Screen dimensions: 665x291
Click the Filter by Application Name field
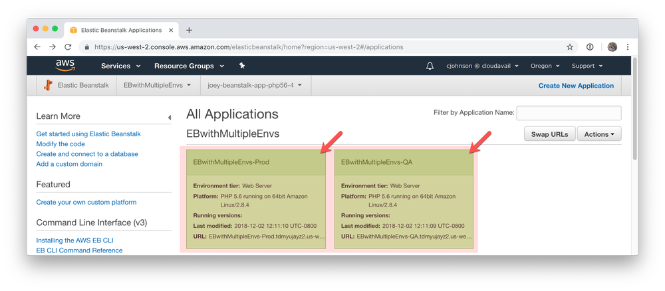click(569, 113)
